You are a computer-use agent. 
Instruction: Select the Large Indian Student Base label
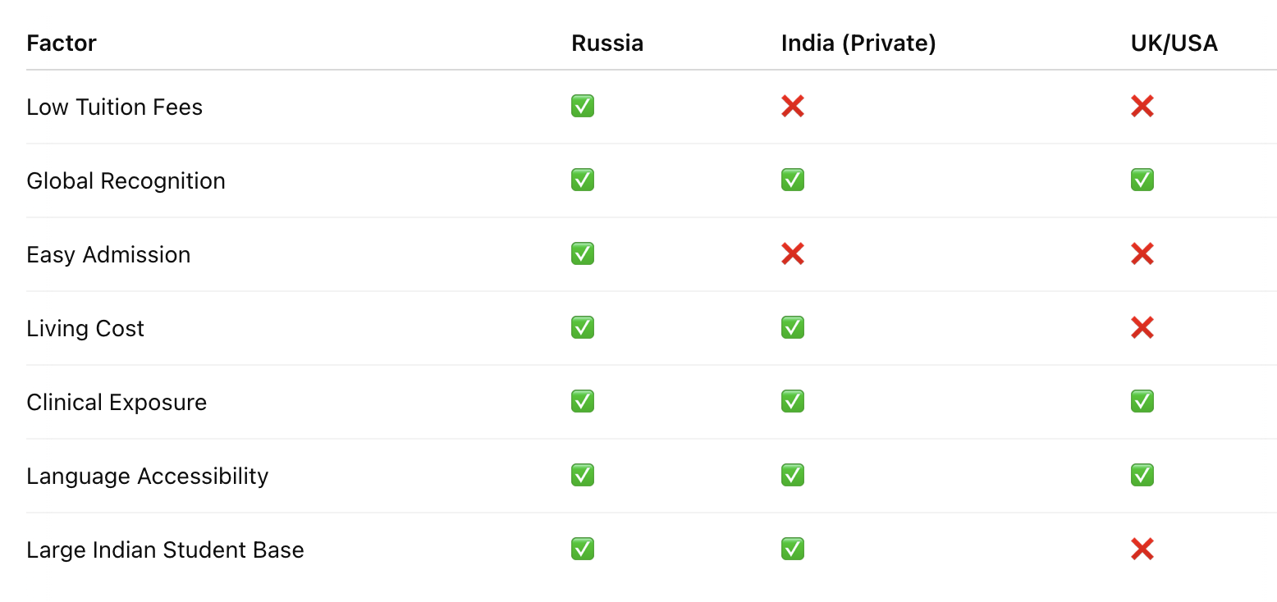pos(165,550)
